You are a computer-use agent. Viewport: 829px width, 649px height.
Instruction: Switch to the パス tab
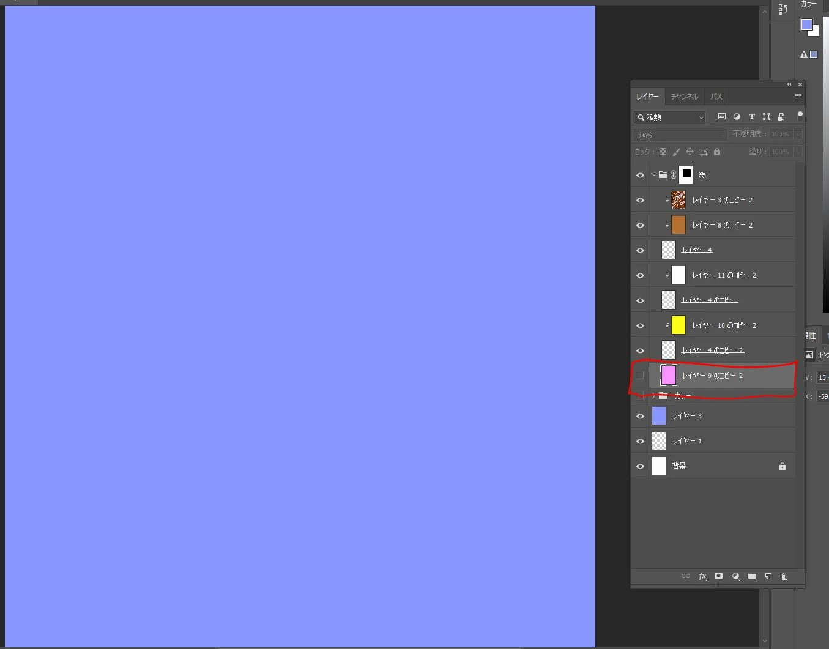pyautogui.click(x=716, y=97)
